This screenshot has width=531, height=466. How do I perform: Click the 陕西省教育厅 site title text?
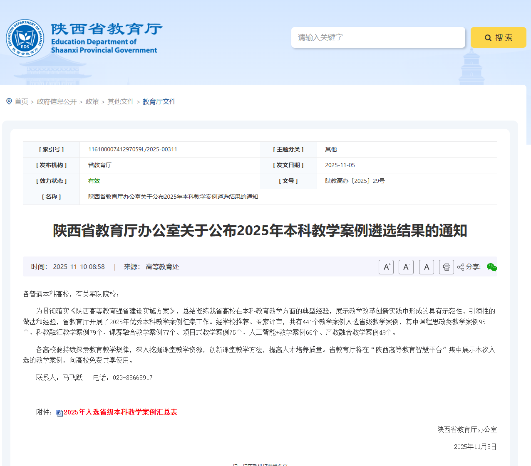[107, 29]
